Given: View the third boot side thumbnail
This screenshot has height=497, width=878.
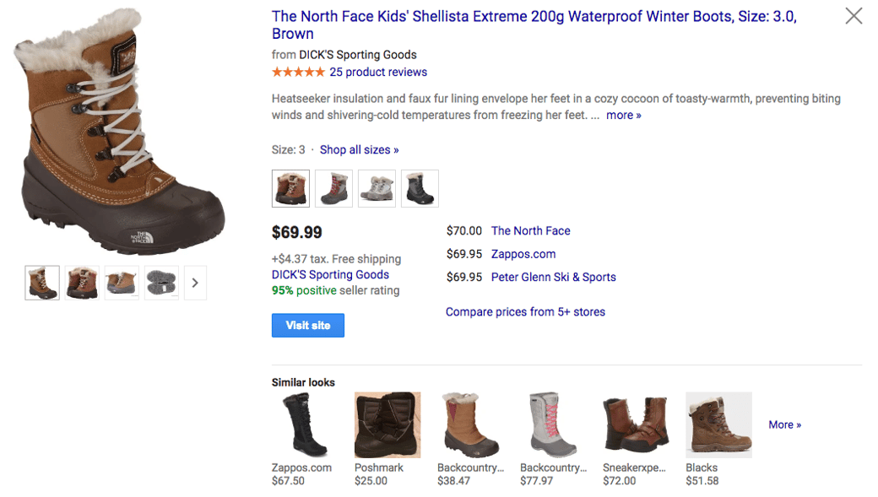Looking at the screenshot, I should [122, 283].
